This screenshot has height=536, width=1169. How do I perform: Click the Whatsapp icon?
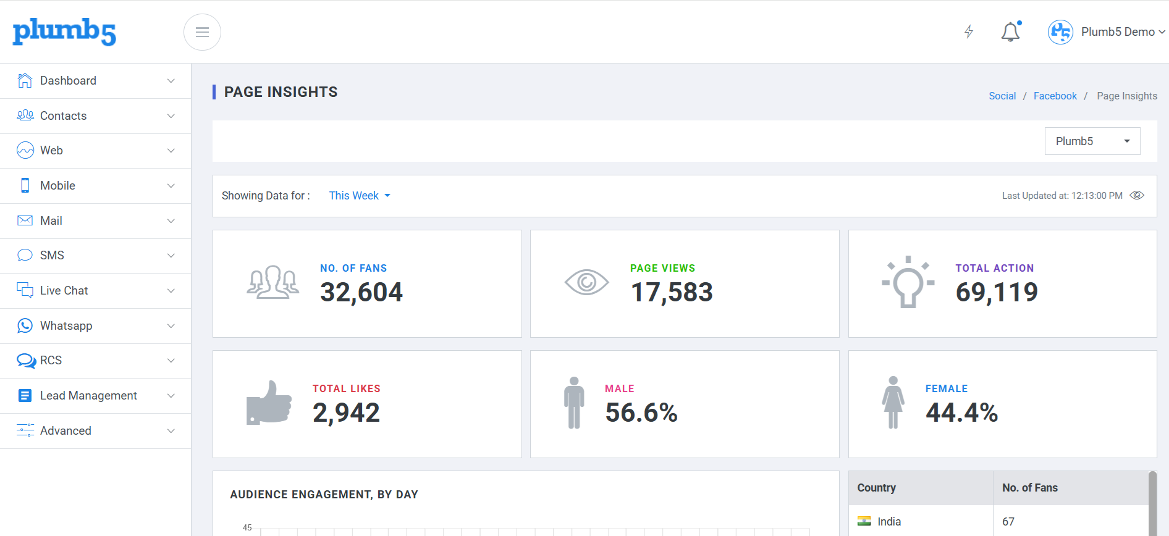pyautogui.click(x=25, y=325)
